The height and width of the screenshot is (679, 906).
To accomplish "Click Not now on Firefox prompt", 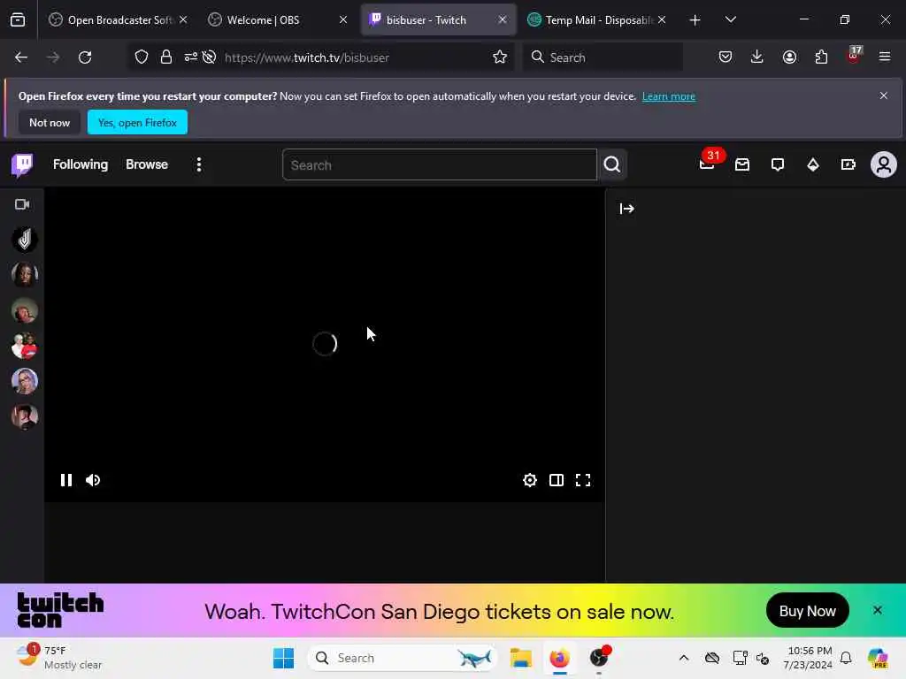I will pyautogui.click(x=50, y=122).
